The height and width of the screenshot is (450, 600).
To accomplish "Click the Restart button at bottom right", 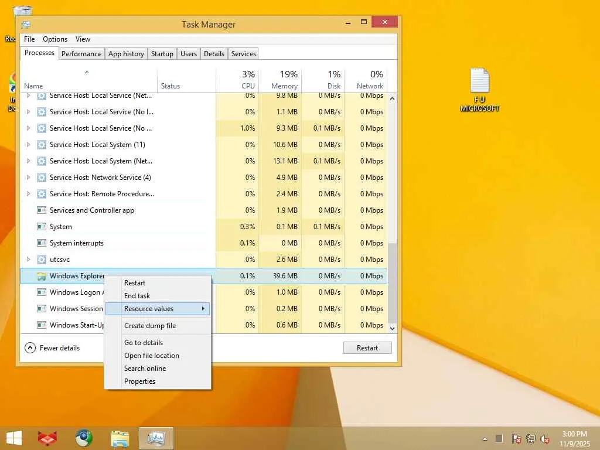I will coord(367,348).
